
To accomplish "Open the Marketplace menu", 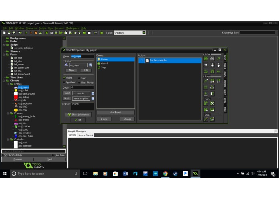I will click(x=72, y=28).
